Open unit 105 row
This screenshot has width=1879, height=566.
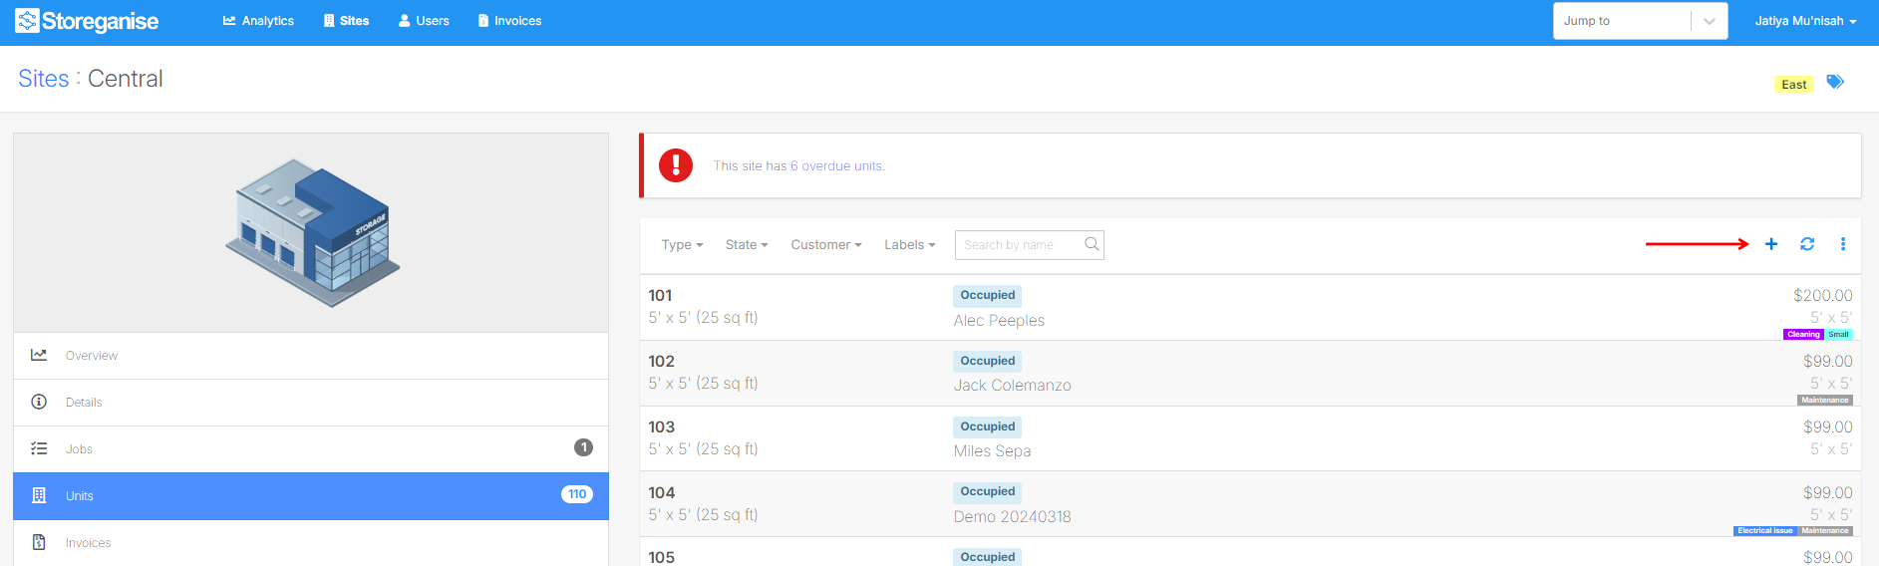tap(1250, 553)
